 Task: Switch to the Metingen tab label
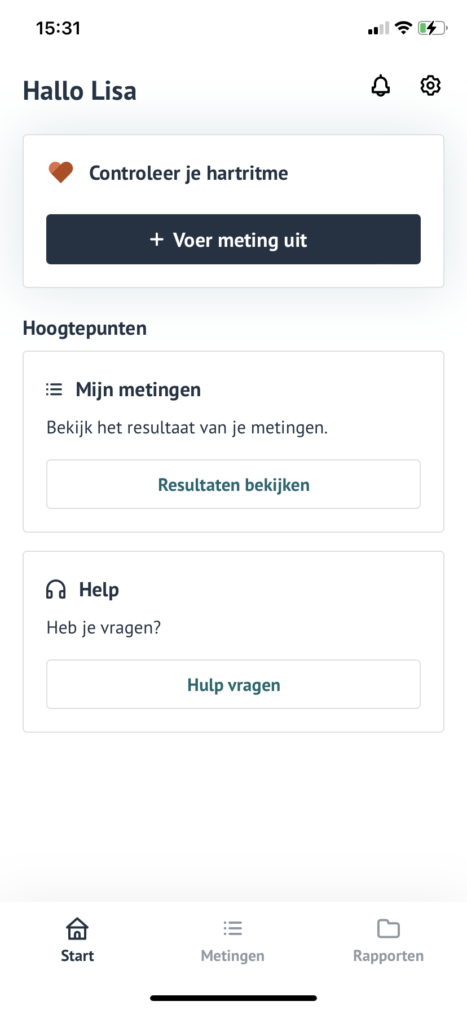click(x=232, y=956)
